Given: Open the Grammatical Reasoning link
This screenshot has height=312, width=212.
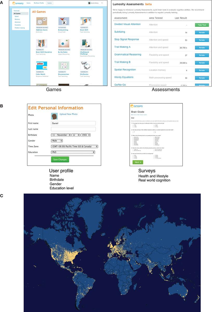Looking at the screenshot, I should pyautogui.click(x=128, y=55).
